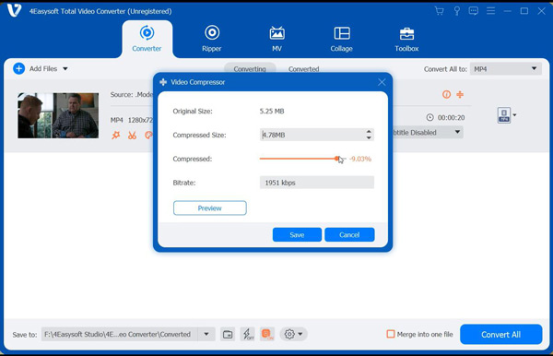The image size is (553, 356).
Task: Open the enhance palette icon
Action: (x=148, y=136)
